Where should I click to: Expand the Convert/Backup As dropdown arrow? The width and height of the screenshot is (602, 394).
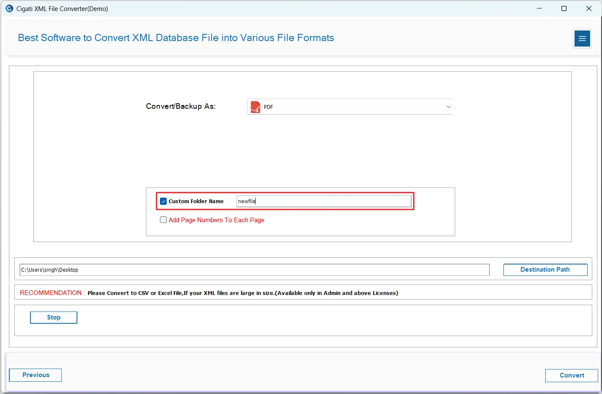[x=448, y=107]
